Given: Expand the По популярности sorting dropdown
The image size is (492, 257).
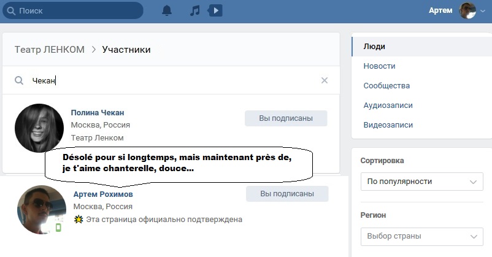Looking at the screenshot, I should [420, 182].
